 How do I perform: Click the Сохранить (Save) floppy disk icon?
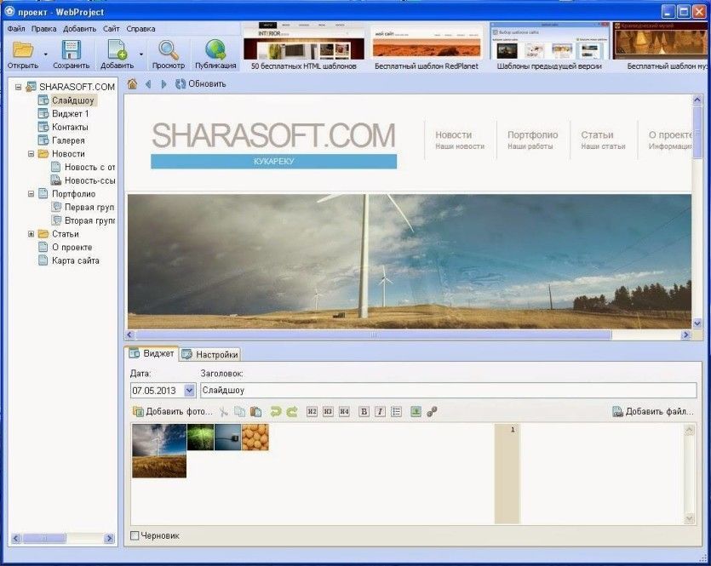coord(71,50)
